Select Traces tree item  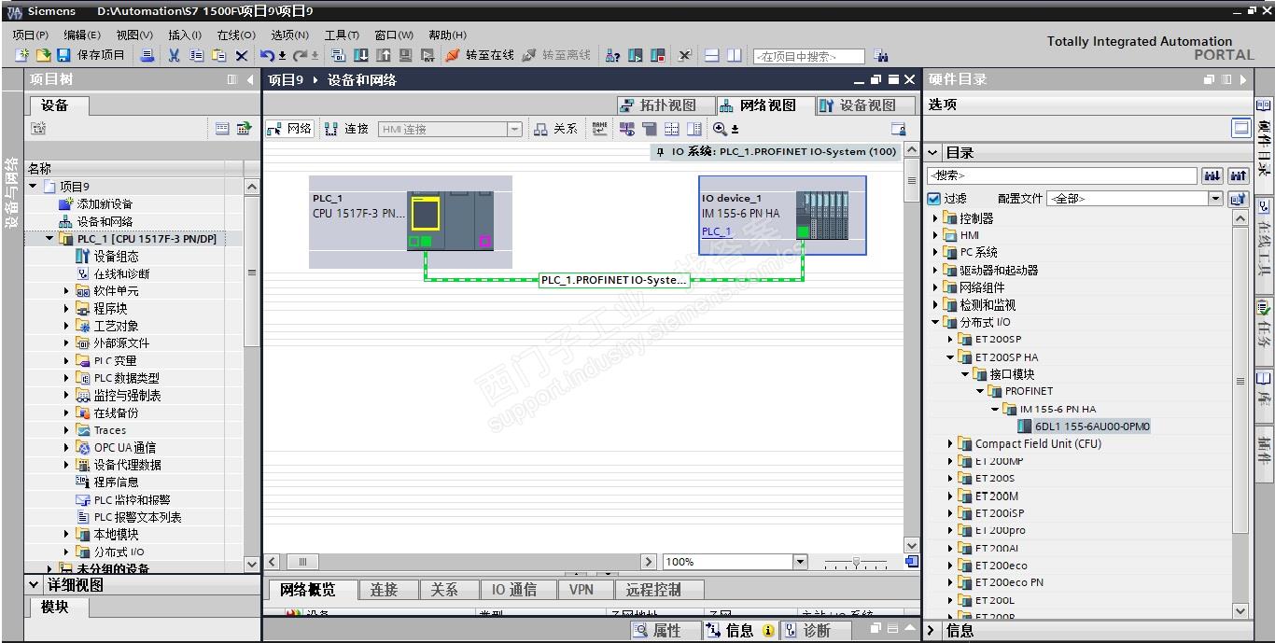coord(110,430)
